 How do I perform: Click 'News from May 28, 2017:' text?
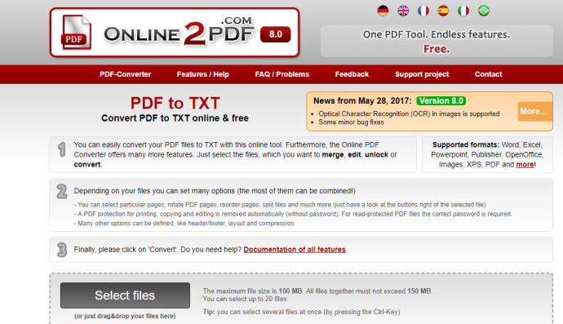coord(362,101)
